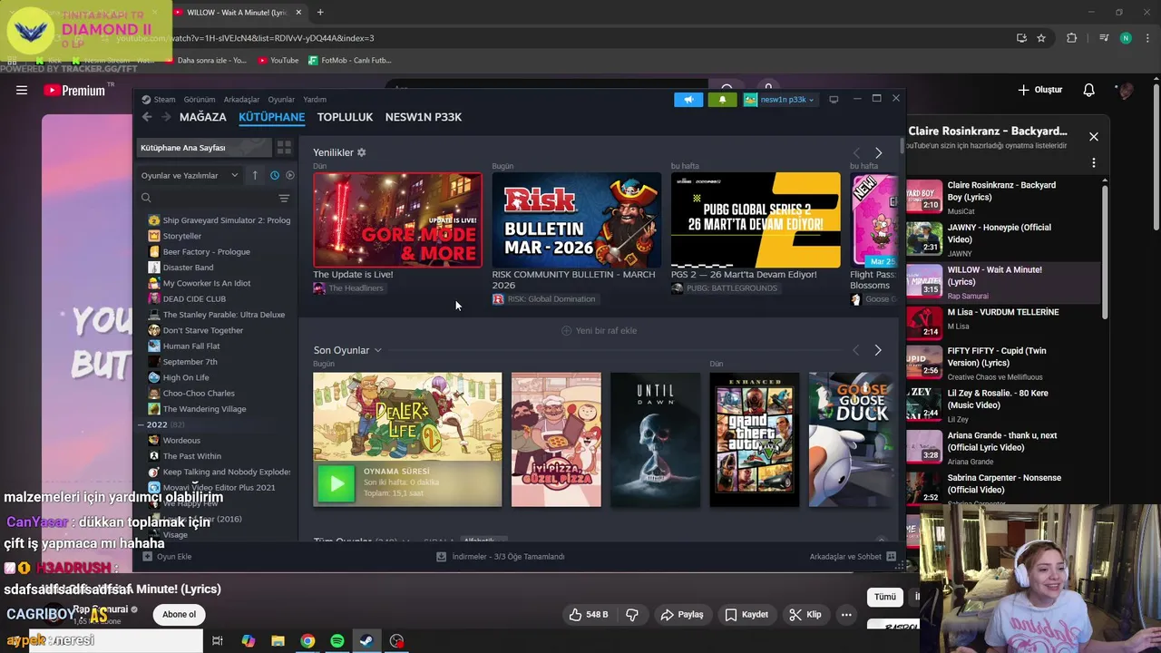The width and height of the screenshot is (1161, 653).
Task: Select KÜTÜPHANE tab
Action: (271, 117)
